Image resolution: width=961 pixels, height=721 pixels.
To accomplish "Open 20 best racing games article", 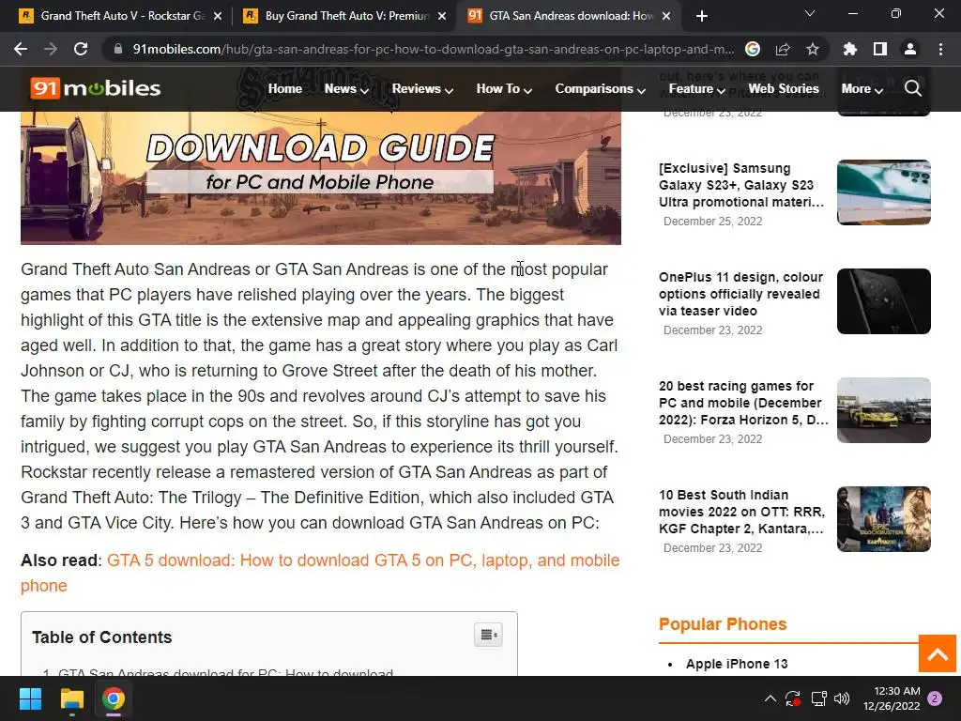I will (x=743, y=403).
